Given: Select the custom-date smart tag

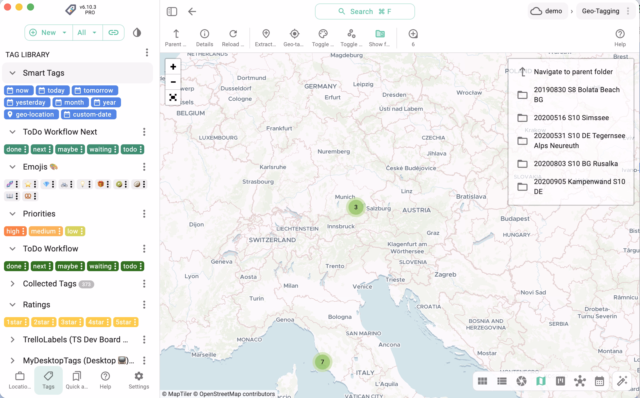Looking at the screenshot, I should tap(88, 115).
